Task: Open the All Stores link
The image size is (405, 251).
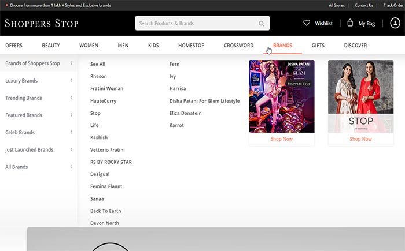Action: click(337, 5)
